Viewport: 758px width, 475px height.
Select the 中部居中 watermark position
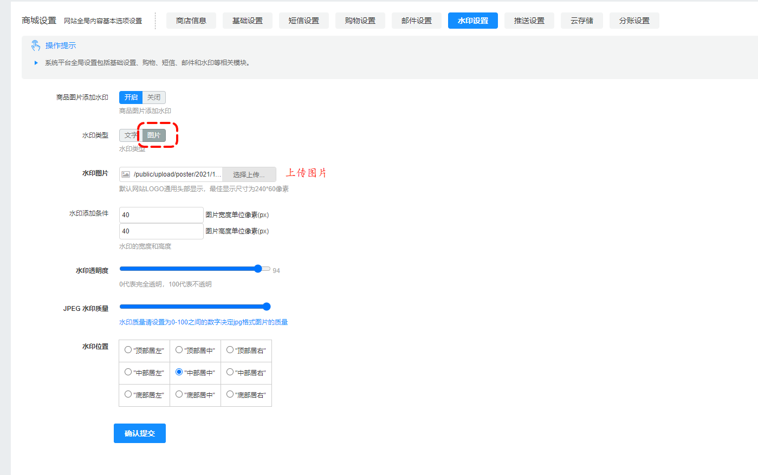click(x=179, y=372)
